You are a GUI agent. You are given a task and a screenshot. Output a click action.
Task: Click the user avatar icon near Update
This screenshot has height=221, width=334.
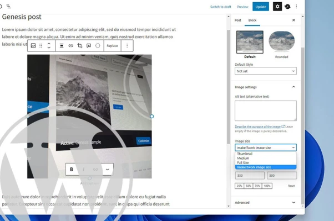[x=287, y=7]
